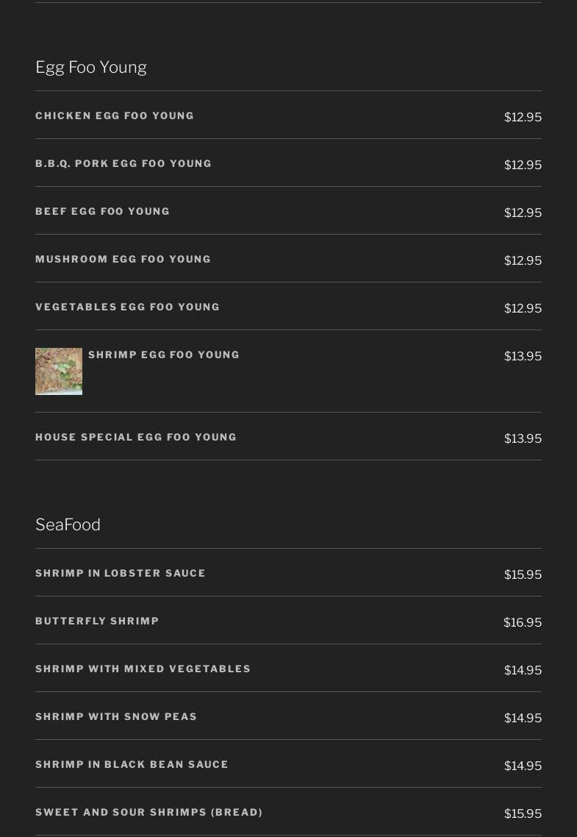
Task: Click the Egg Foo Young section heading
Action: click(91, 67)
